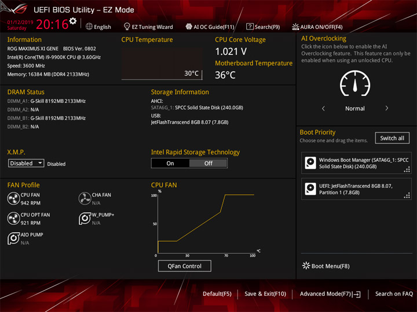This screenshot has width=417, height=312.
Task: Click the DIMM_B2 N/A entry
Action: tap(23, 127)
